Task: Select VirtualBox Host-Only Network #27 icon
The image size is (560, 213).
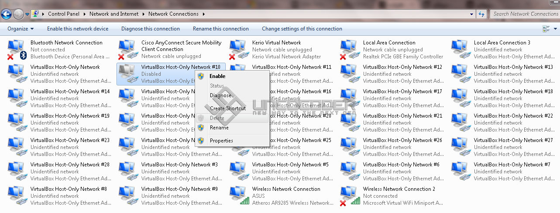Action: (x=460, y=147)
